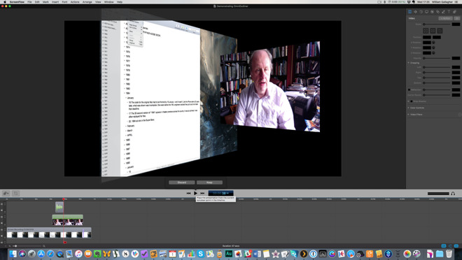Mute the camera video track
This screenshot has height=260, width=462.
[x=2, y=223]
